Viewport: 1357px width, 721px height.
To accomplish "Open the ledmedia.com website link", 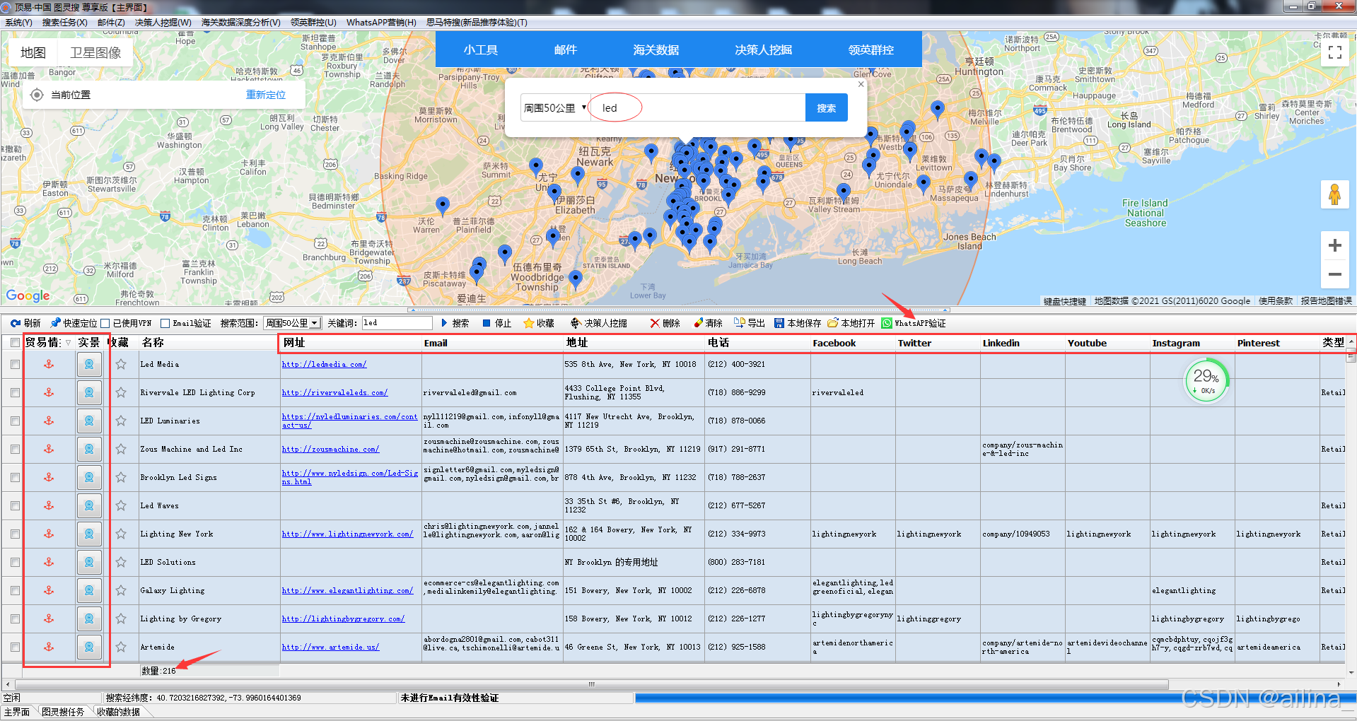I will (x=324, y=364).
